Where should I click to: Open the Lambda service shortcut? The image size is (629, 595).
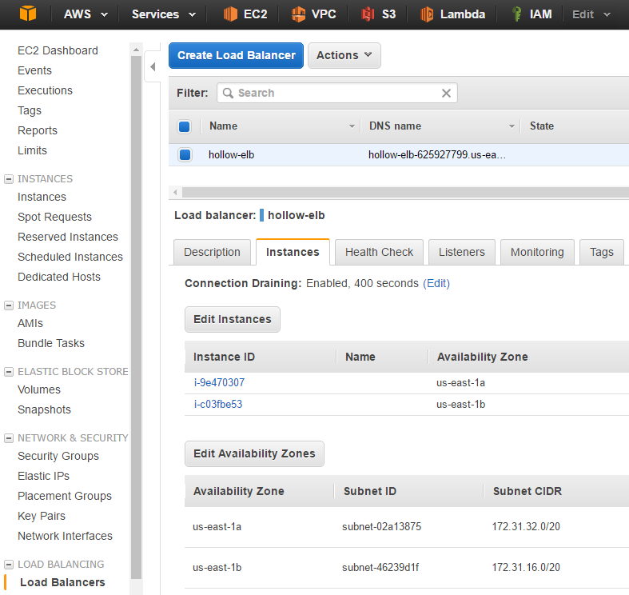452,14
